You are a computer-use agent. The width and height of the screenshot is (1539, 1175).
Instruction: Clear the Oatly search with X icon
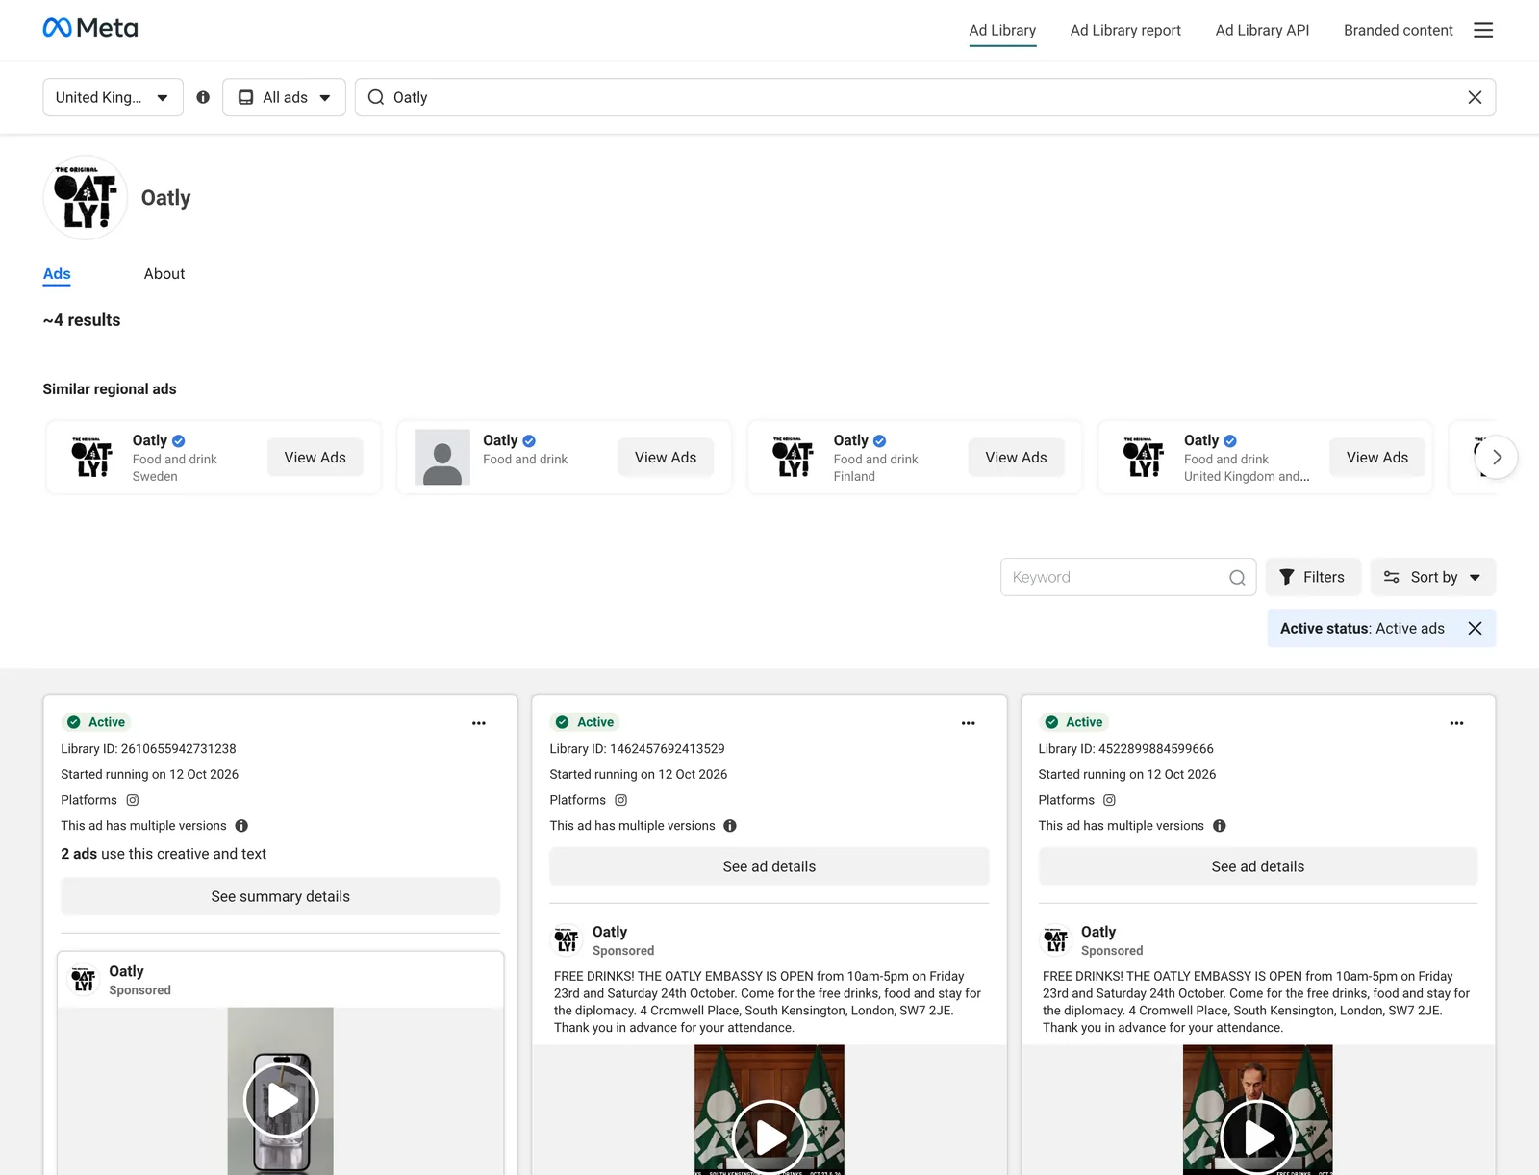pyautogui.click(x=1475, y=97)
